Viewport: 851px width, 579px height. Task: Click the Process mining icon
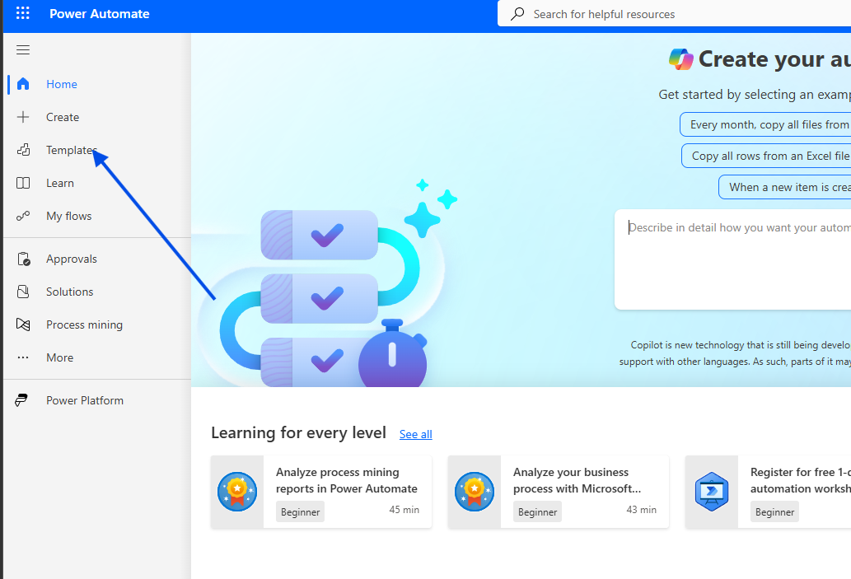tap(23, 325)
